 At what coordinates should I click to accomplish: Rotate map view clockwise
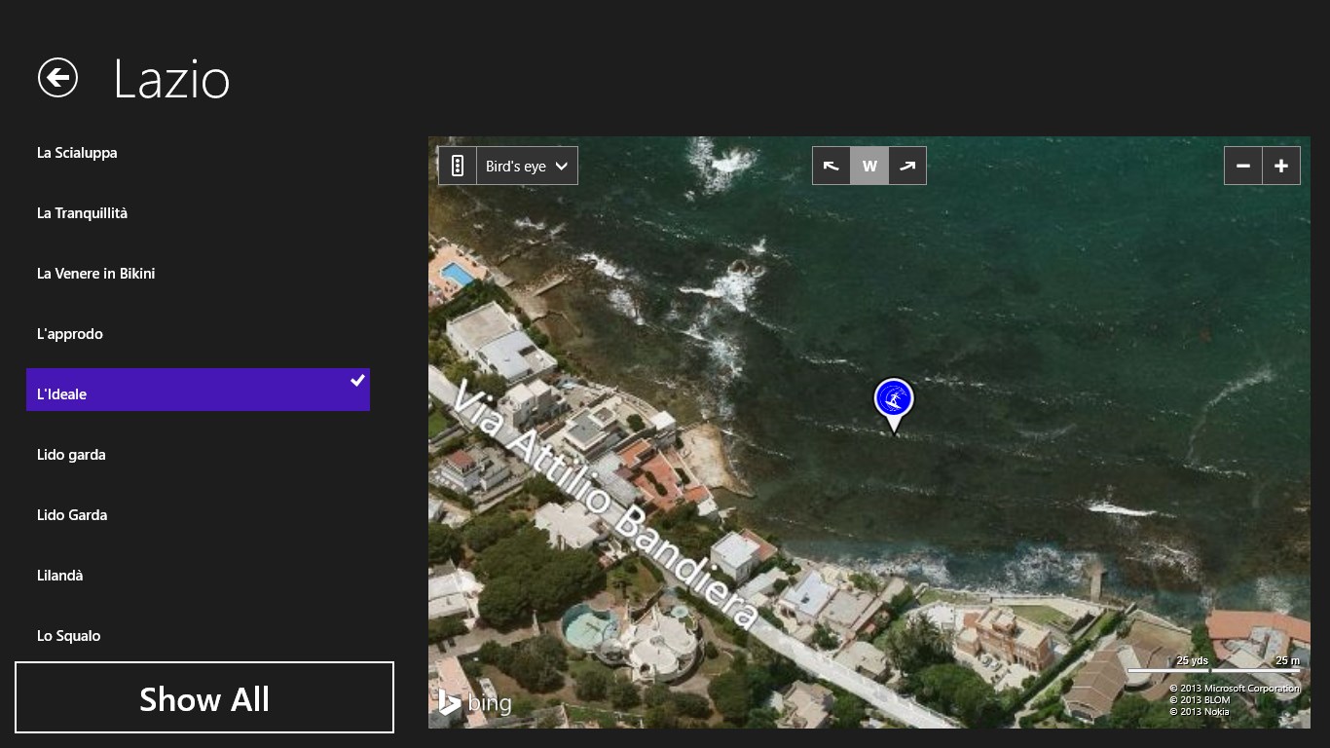(907, 166)
